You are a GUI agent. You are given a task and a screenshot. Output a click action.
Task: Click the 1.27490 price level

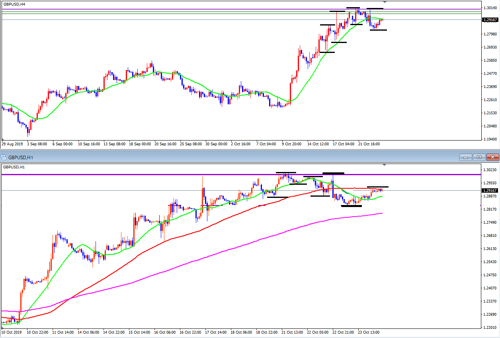(490, 223)
